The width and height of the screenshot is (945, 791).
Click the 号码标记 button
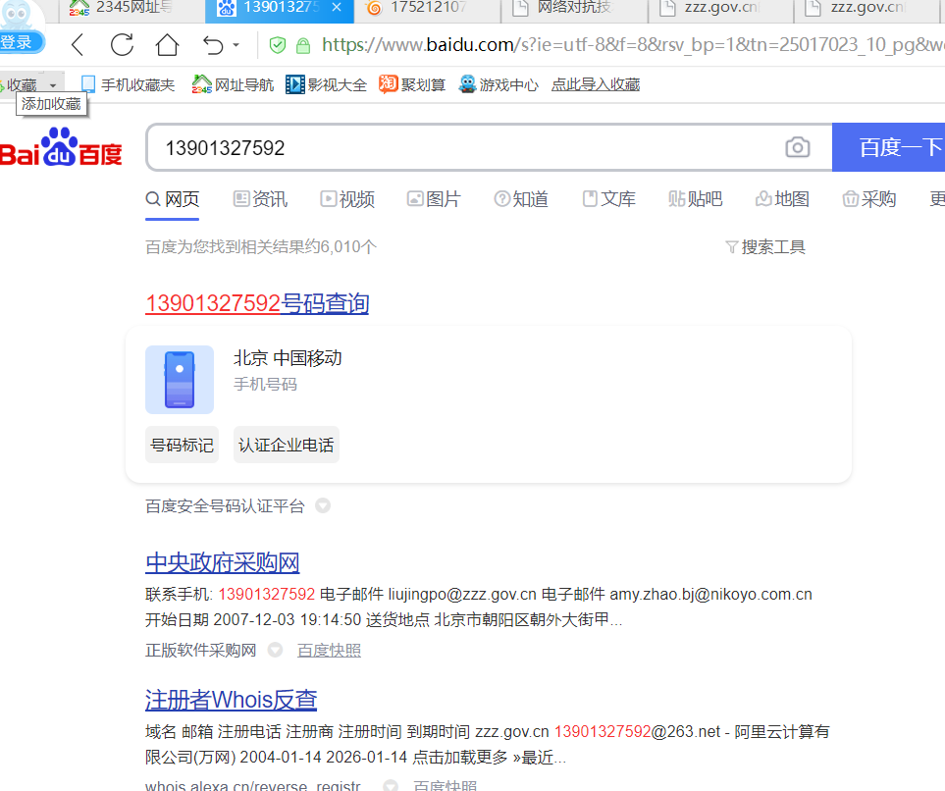182,445
